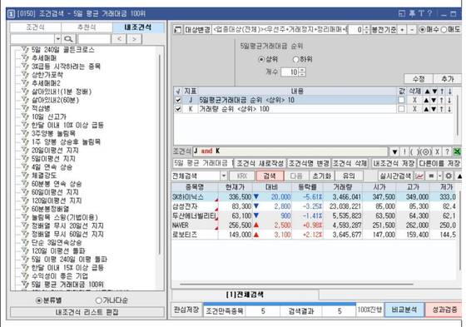Click the magnifier search icon in condition list
The width and height of the screenshot is (466, 327).
pos(68,39)
